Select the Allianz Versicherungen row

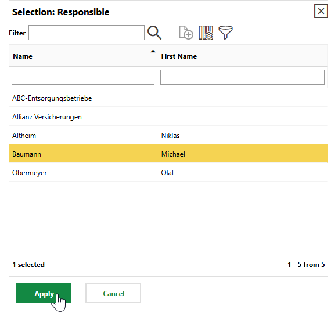point(168,117)
